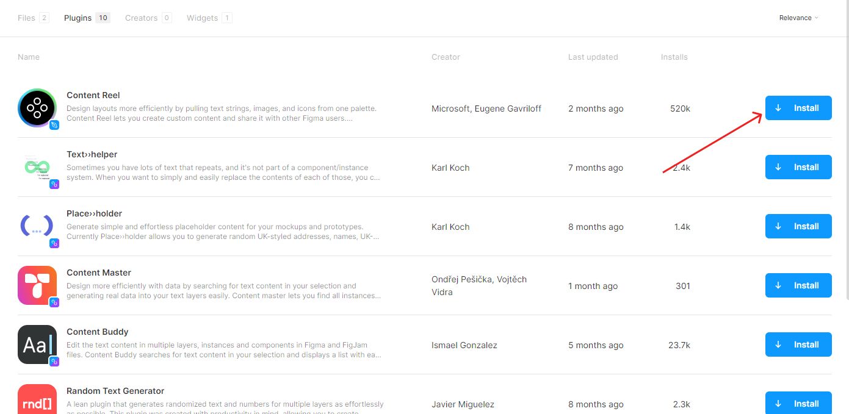Switch to the Files tab
The width and height of the screenshot is (849, 414).
[33, 18]
